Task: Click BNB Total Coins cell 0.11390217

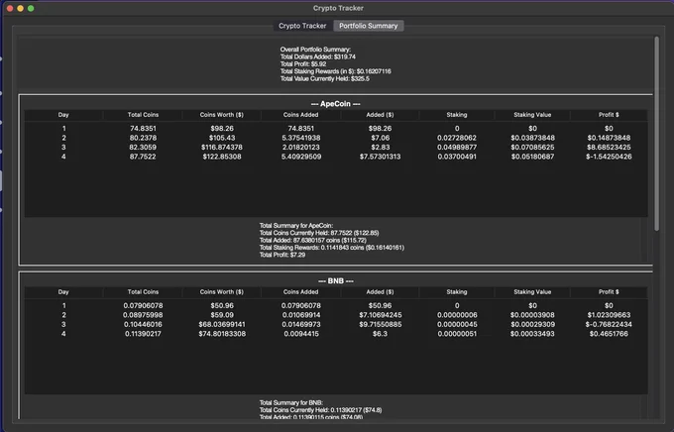Action: click(x=143, y=334)
